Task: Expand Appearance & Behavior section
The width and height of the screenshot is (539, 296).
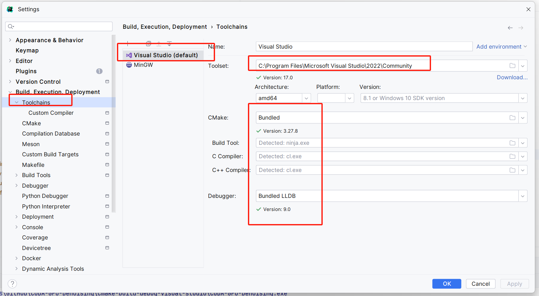Action: pyautogui.click(x=10, y=40)
